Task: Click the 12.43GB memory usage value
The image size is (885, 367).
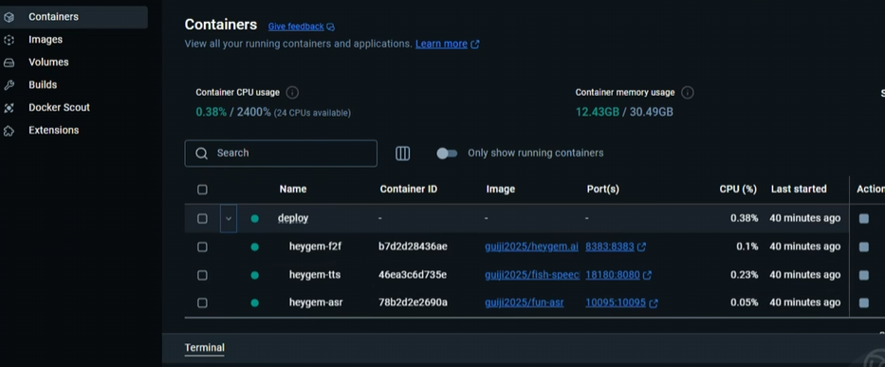Action: pos(598,112)
